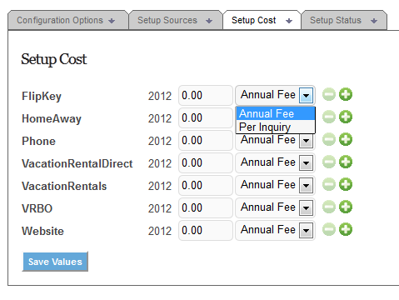Viewport: 399px width, 300px height.
Task: Click the 2012 year in Website row
Action: pyautogui.click(x=160, y=231)
